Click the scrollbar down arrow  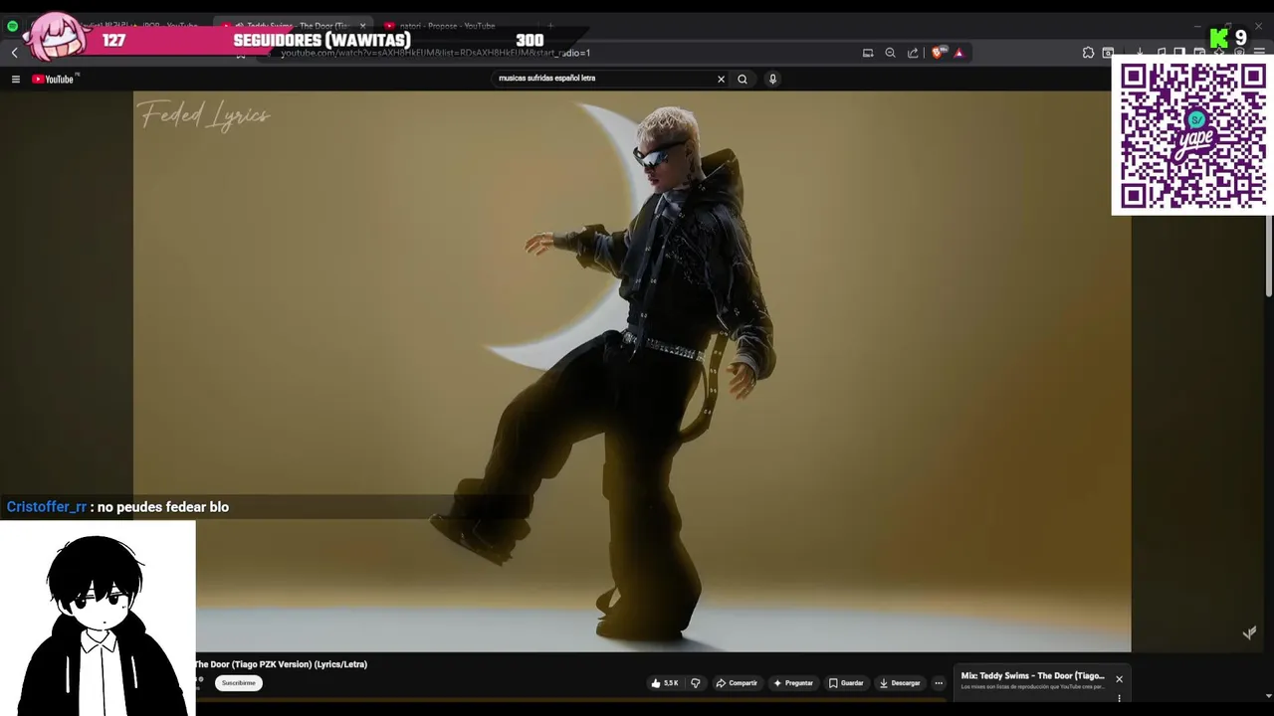1269,696
